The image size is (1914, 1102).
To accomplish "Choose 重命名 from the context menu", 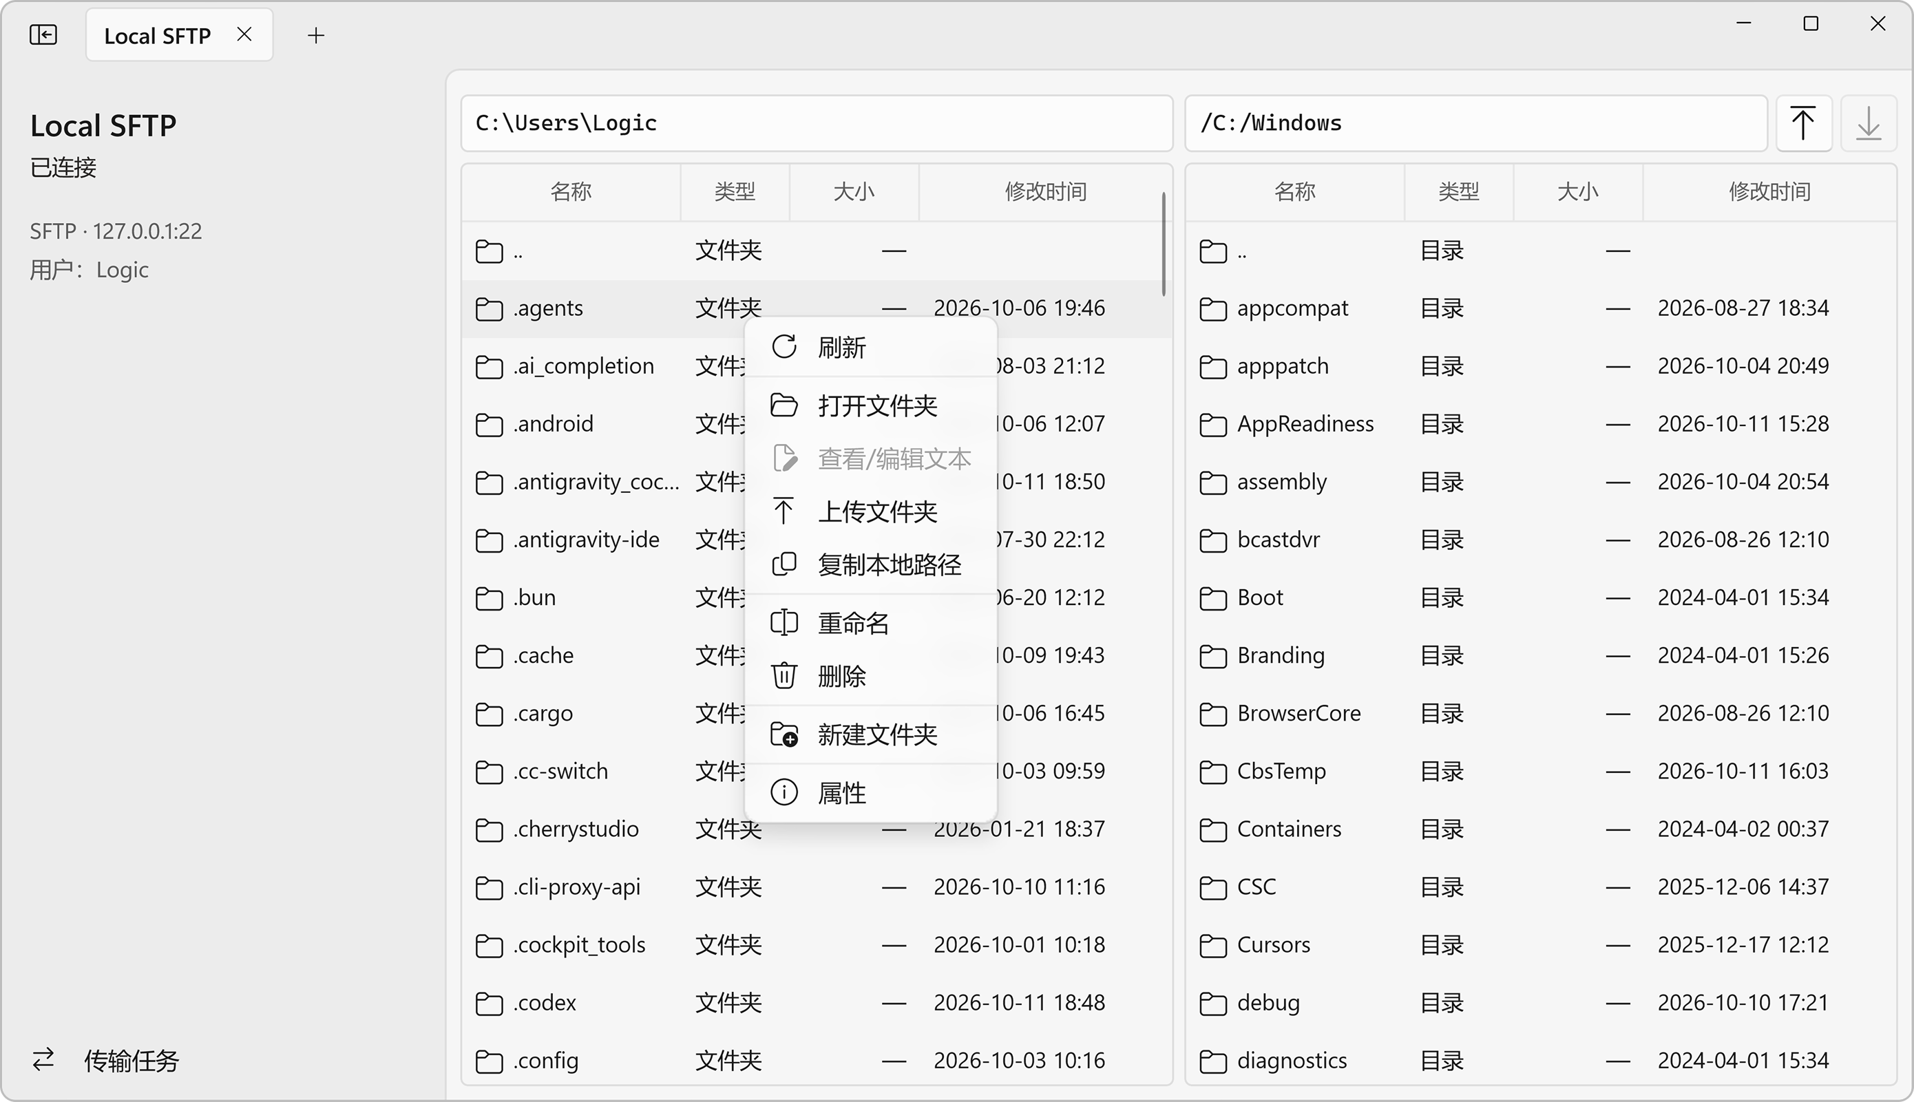I will (870, 623).
